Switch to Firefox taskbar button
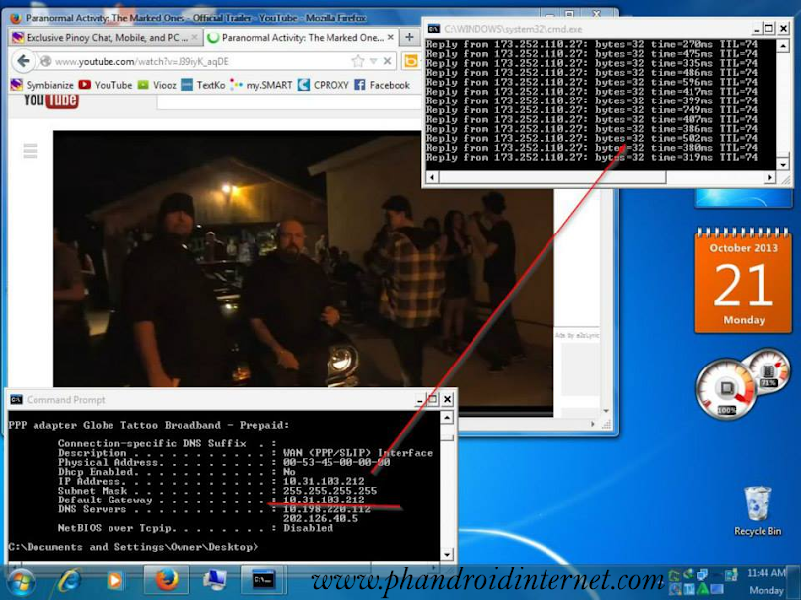The width and height of the screenshot is (801, 600). (167, 580)
